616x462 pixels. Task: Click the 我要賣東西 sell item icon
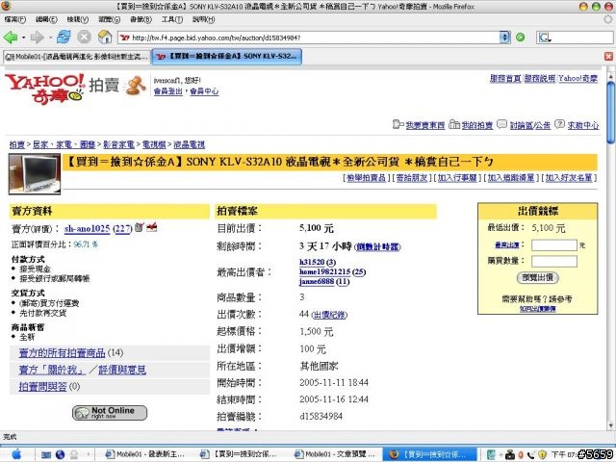(x=398, y=124)
